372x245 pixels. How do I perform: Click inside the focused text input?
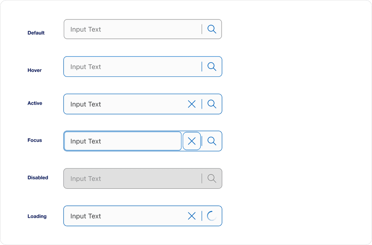click(x=120, y=141)
